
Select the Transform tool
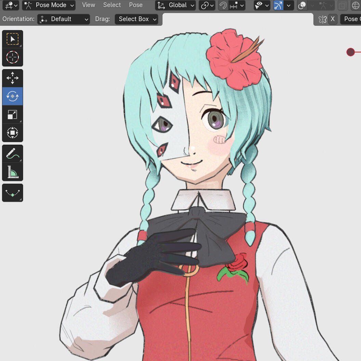(x=12, y=133)
